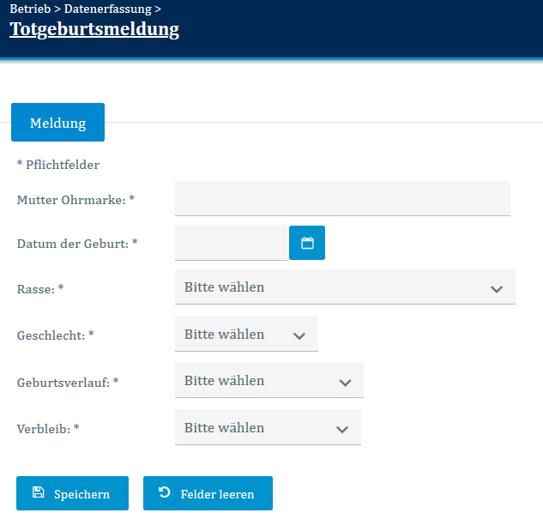Click into the Datum der Geburt field
This screenshot has height=519, width=543.
[x=231, y=243]
